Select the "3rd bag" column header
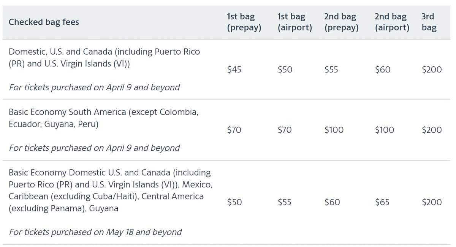The width and height of the screenshot is (456, 247). pyautogui.click(x=429, y=22)
